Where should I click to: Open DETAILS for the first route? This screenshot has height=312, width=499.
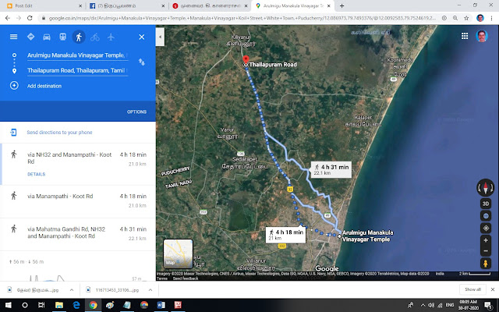[37, 174]
